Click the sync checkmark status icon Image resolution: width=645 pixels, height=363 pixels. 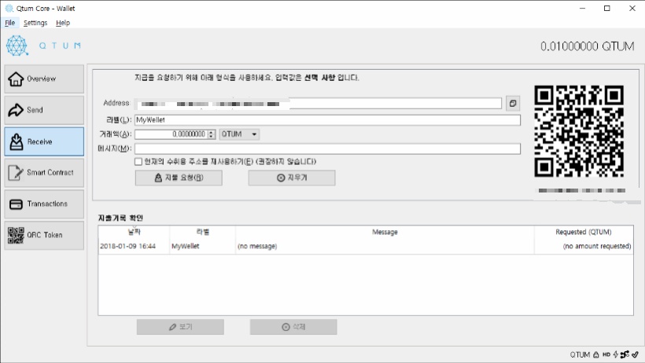(635, 354)
